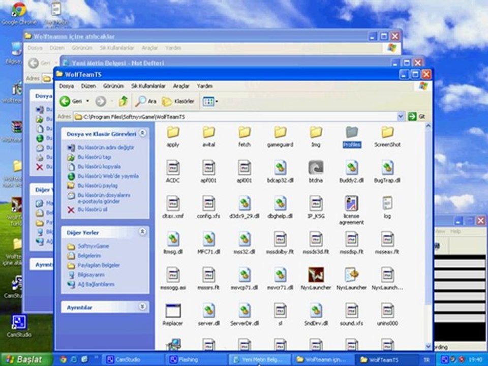Select the d3dx9_29.dll file
The width and height of the screenshot is (488, 366).
245,207
